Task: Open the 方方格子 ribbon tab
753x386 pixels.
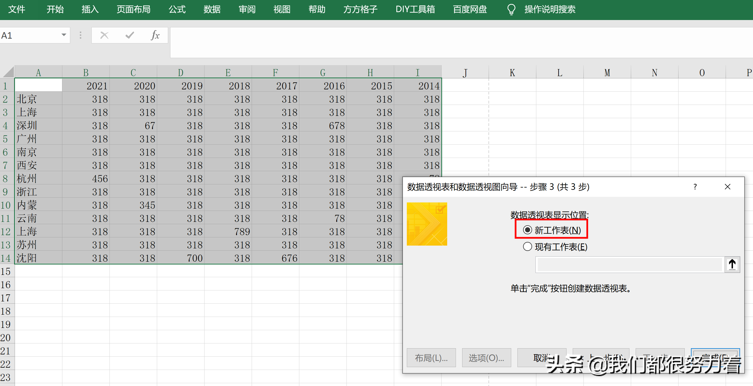Action: point(360,9)
